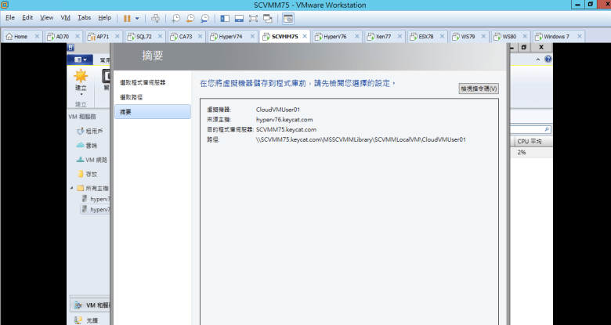611x325 pixels.
Task: Toggle the library sidebar view icon
Action: pos(225,17)
